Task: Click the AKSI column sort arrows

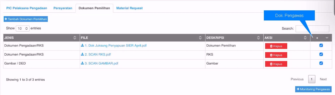Action: click(x=305, y=38)
